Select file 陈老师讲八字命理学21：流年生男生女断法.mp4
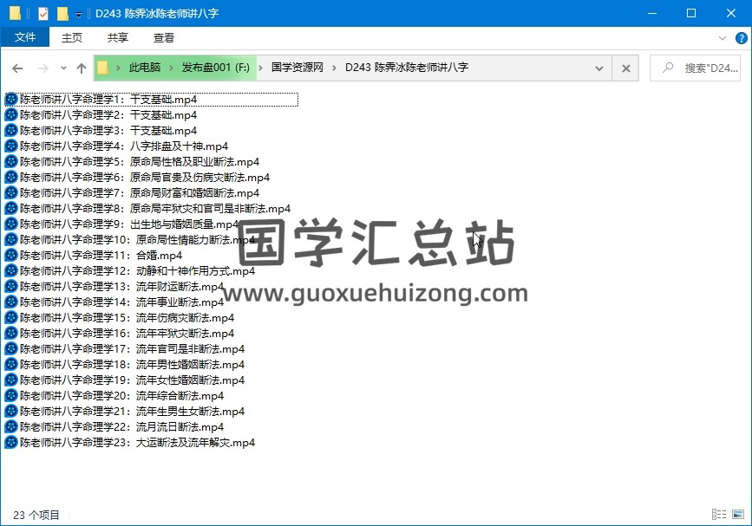 point(125,411)
